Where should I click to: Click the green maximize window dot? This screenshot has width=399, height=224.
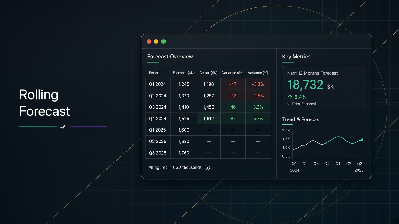pyautogui.click(x=164, y=41)
